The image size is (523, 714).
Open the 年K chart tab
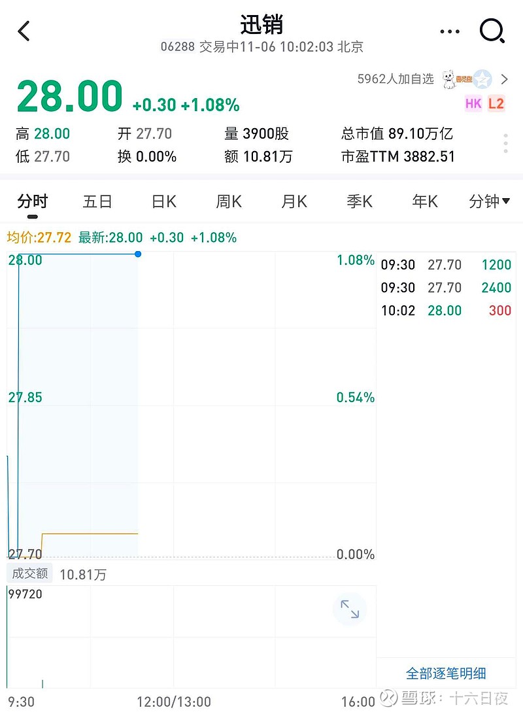pyautogui.click(x=425, y=201)
